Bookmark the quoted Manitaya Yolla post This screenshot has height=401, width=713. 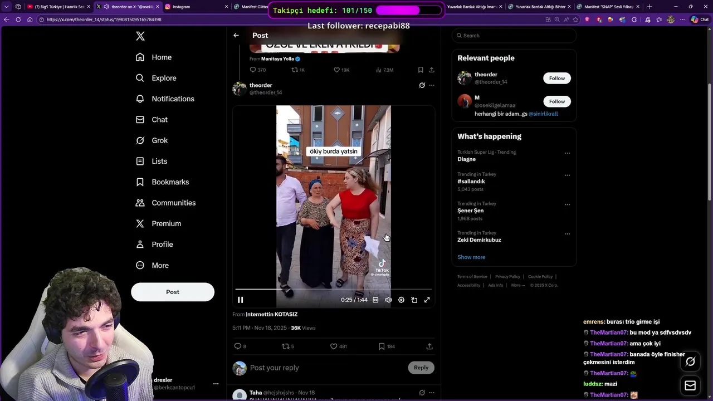421,70
